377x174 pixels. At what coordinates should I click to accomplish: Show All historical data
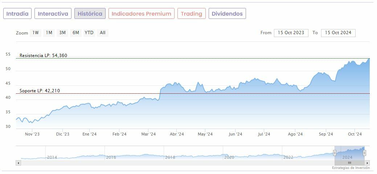pos(103,33)
